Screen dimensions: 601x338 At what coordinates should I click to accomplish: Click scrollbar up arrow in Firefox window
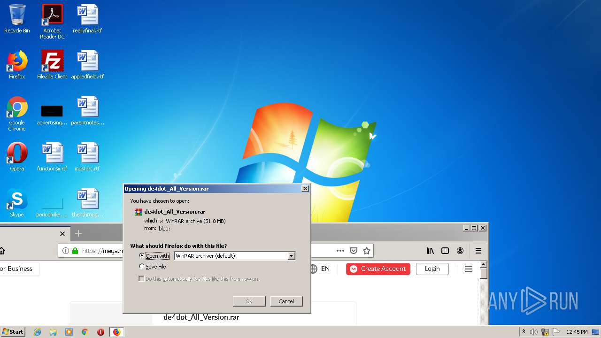point(484,264)
